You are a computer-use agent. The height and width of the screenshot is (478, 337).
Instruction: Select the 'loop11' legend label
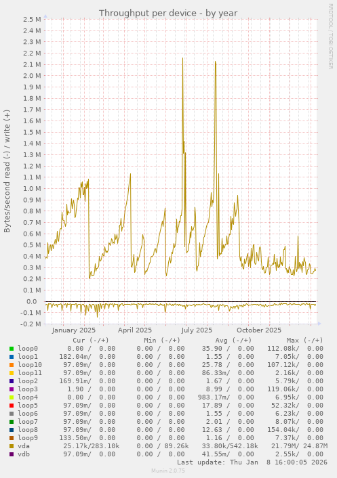30,373
